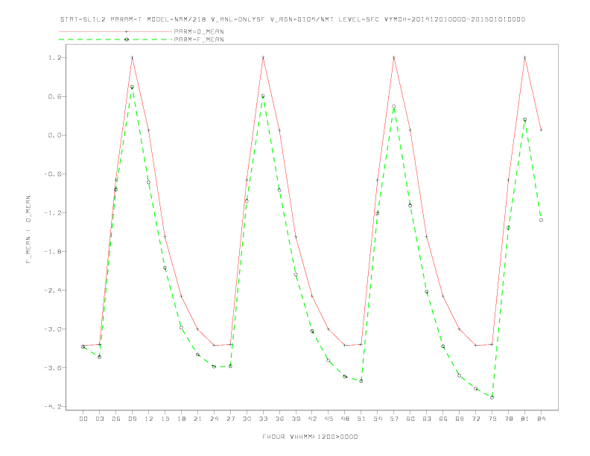590x456 pixels.
Task: Click the x-axis tick label 69
Action: pos(459,419)
